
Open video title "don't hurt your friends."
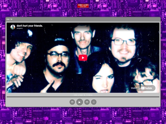click(30, 26)
